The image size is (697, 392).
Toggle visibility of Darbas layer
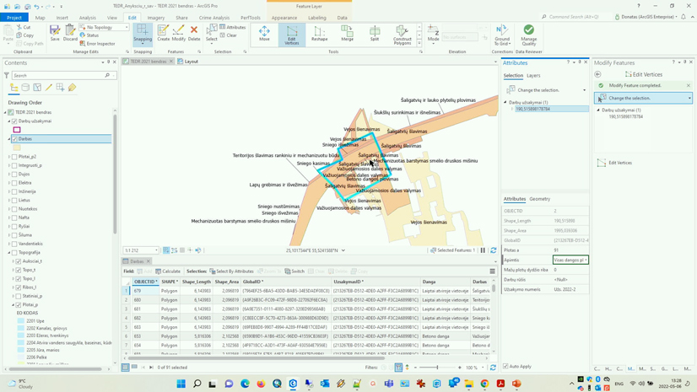click(14, 139)
